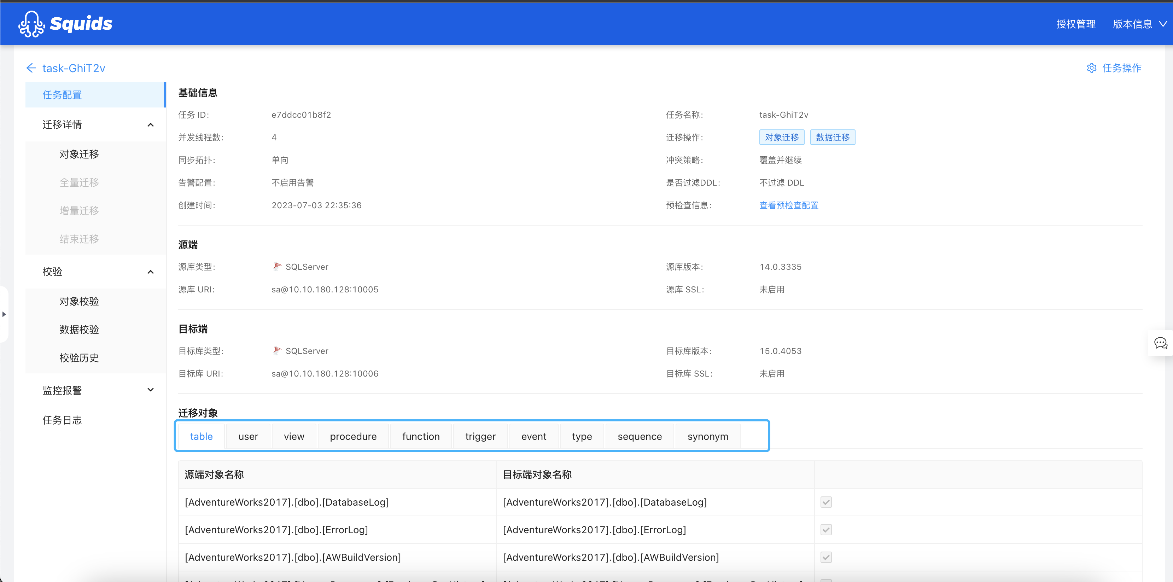Collapse the 迁移详情 sidebar section
Viewport: 1173px width, 582px height.
(151, 125)
